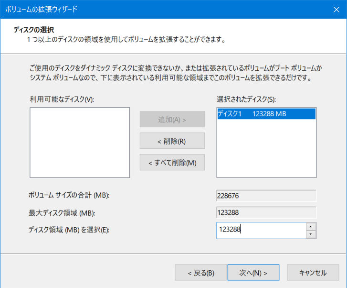Click the 選択されたディスク(S) label
The image size is (347, 288).
point(246,99)
